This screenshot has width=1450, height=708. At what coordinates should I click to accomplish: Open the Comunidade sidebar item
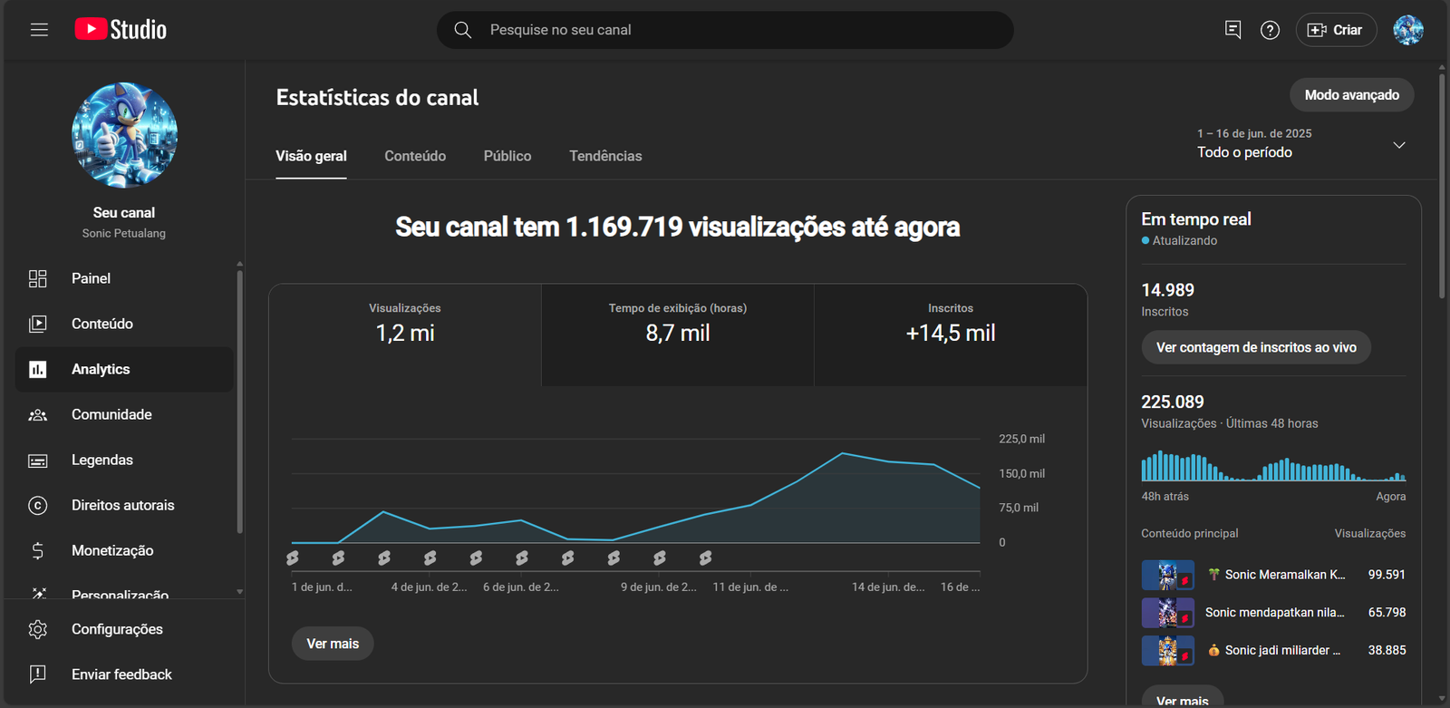[124, 414]
